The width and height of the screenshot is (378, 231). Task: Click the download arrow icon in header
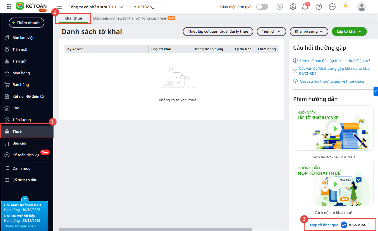(279, 7)
